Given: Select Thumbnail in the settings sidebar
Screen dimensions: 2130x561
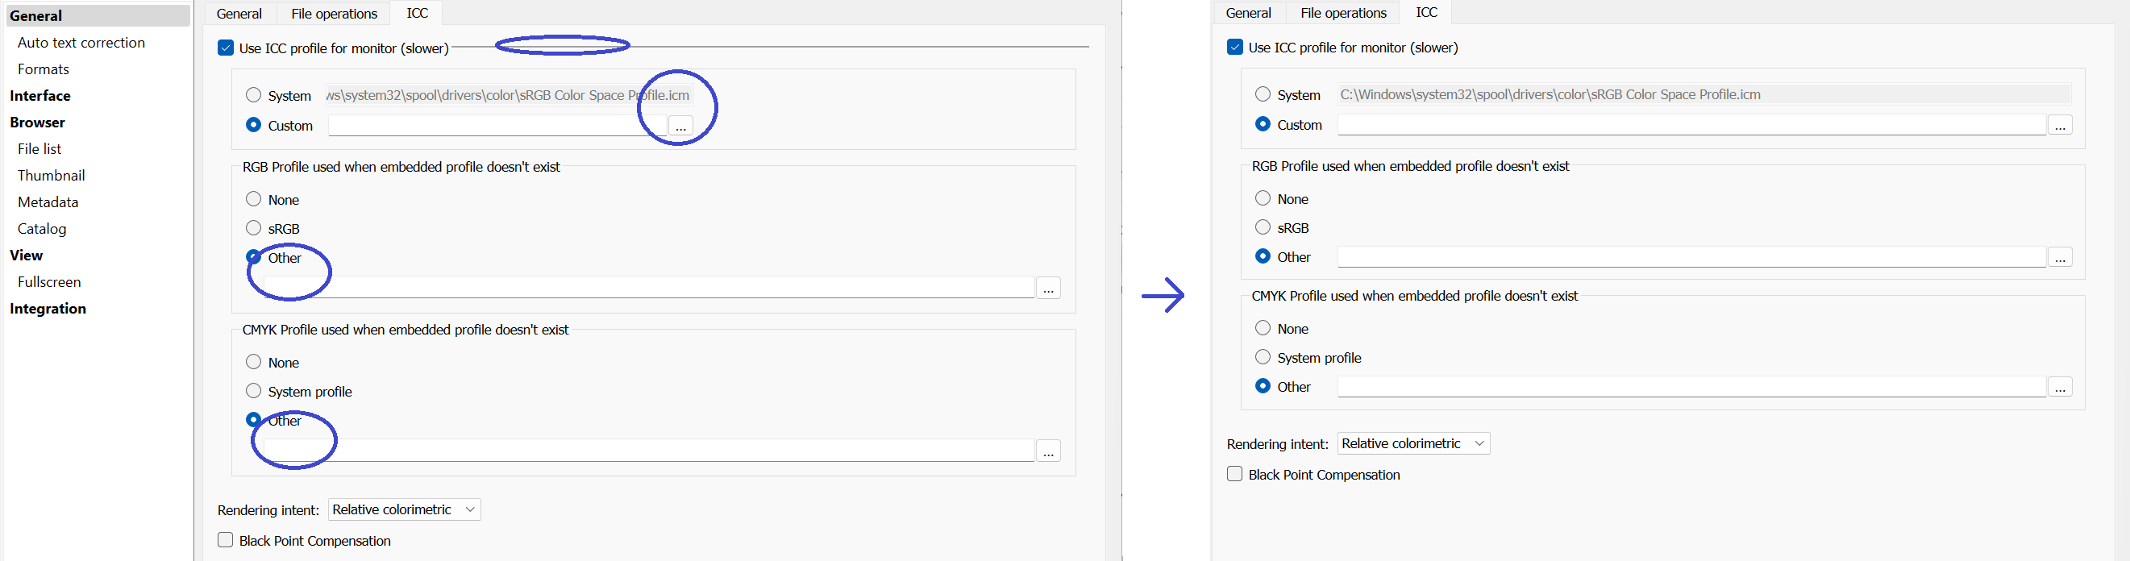Looking at the screenshot, I should coord(52,175).
